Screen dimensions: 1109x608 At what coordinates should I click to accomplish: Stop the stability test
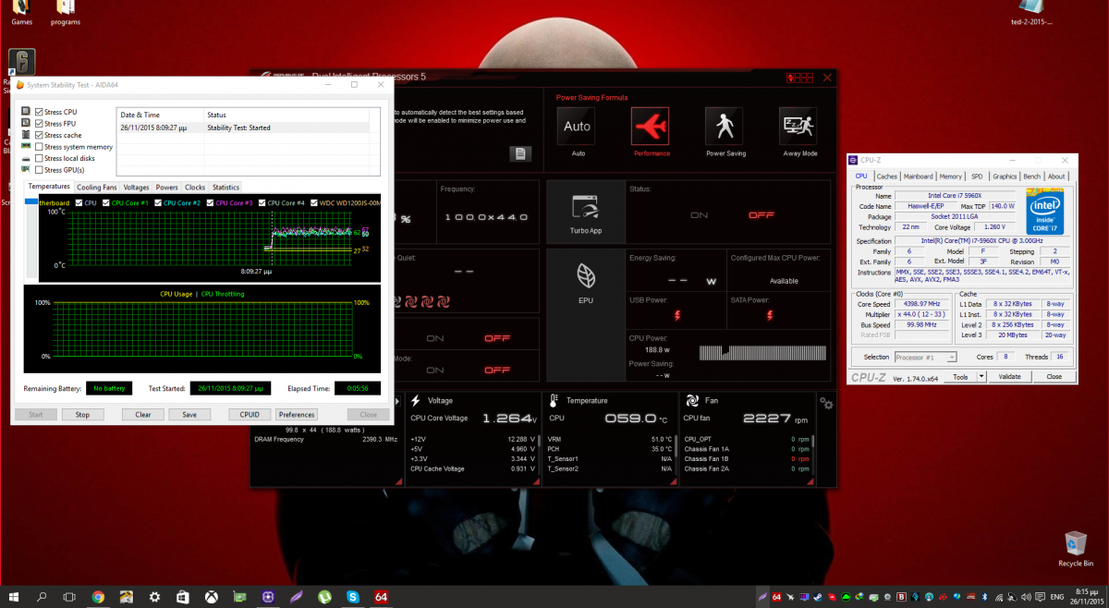pos(82,415)
